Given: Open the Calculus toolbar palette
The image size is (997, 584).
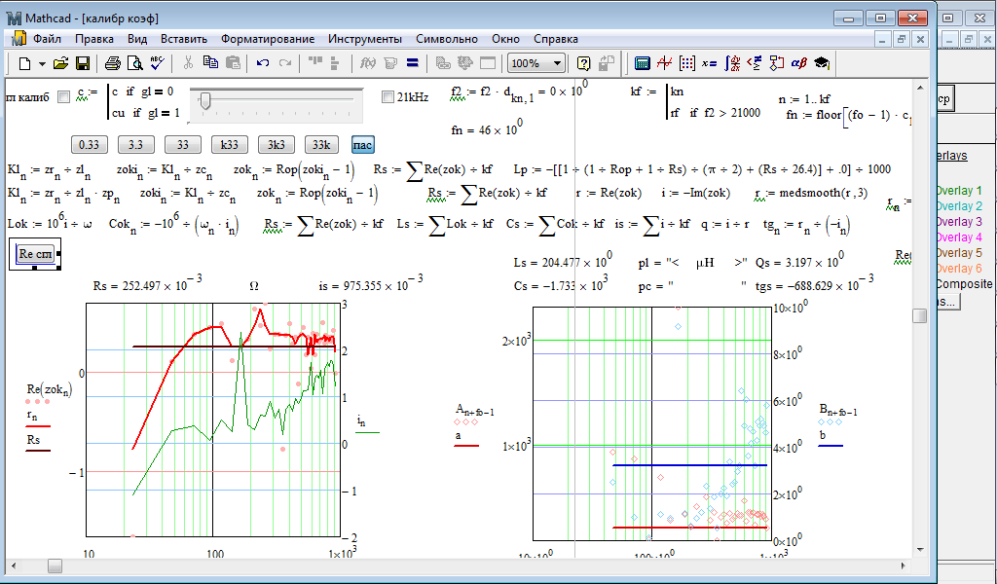Looking at the screenshot, I should (732, 63).
